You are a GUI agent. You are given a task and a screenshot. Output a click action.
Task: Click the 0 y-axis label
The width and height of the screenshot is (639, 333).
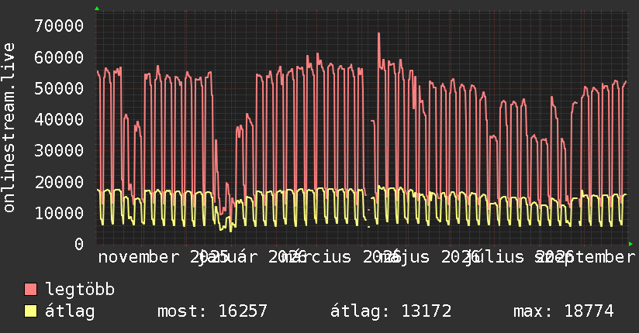pos(79,244)
